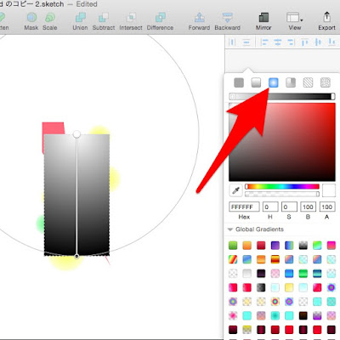The image size is (340, 340).
Task: Choose the linear gradient fill type
Action: click(256, 82)
